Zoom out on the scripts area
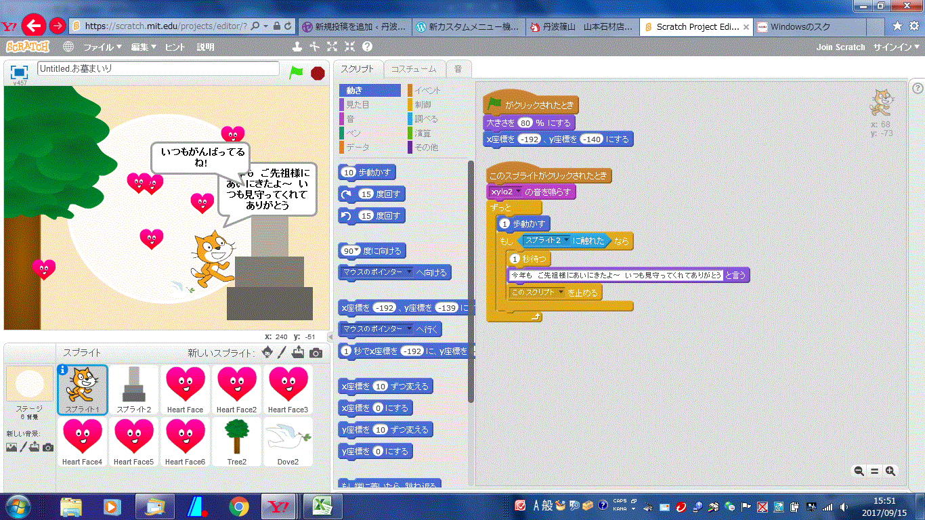The image size is (925, 520). tap(859, 471)
